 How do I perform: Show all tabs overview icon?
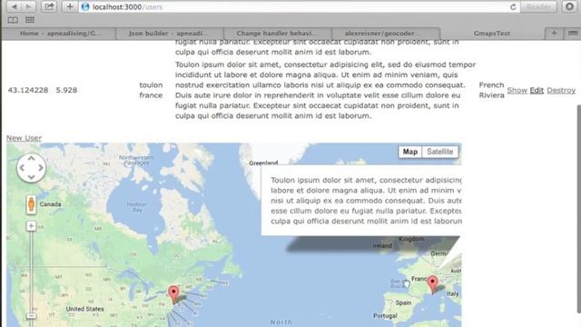coord(573,34)
